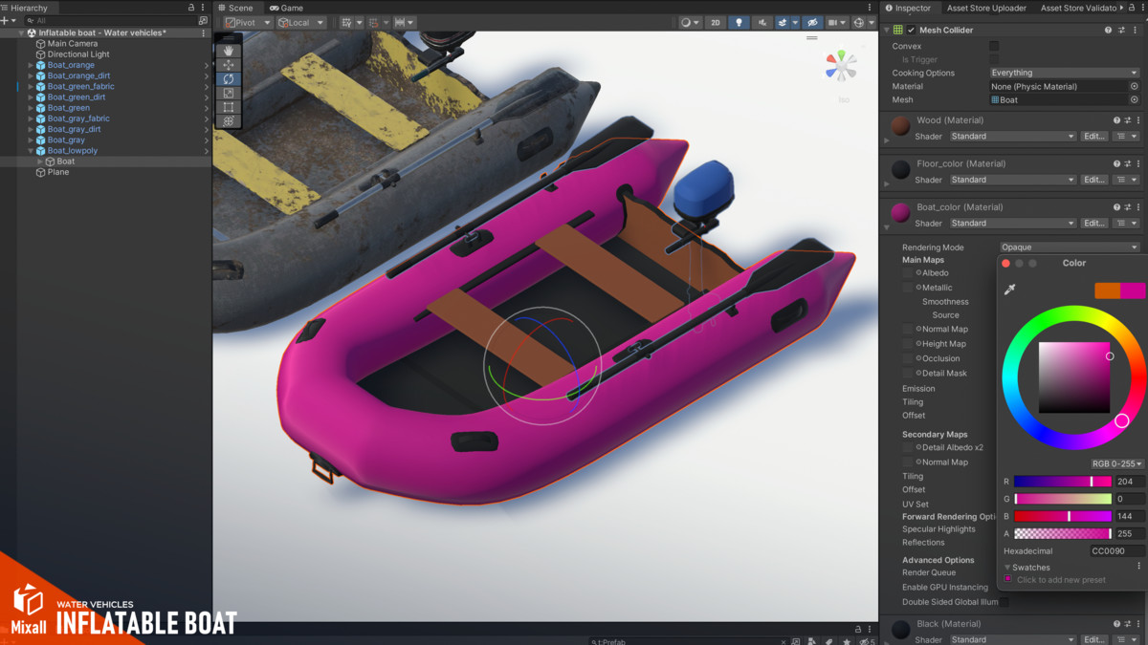Click Edit button for Black material

1094,639
